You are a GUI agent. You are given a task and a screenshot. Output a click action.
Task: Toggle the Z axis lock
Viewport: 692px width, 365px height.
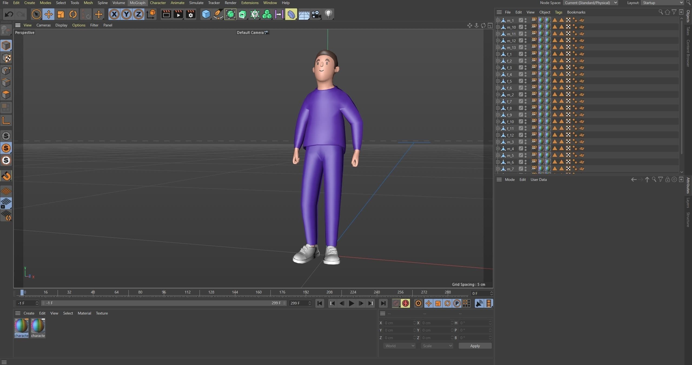[x=138, y=14]
